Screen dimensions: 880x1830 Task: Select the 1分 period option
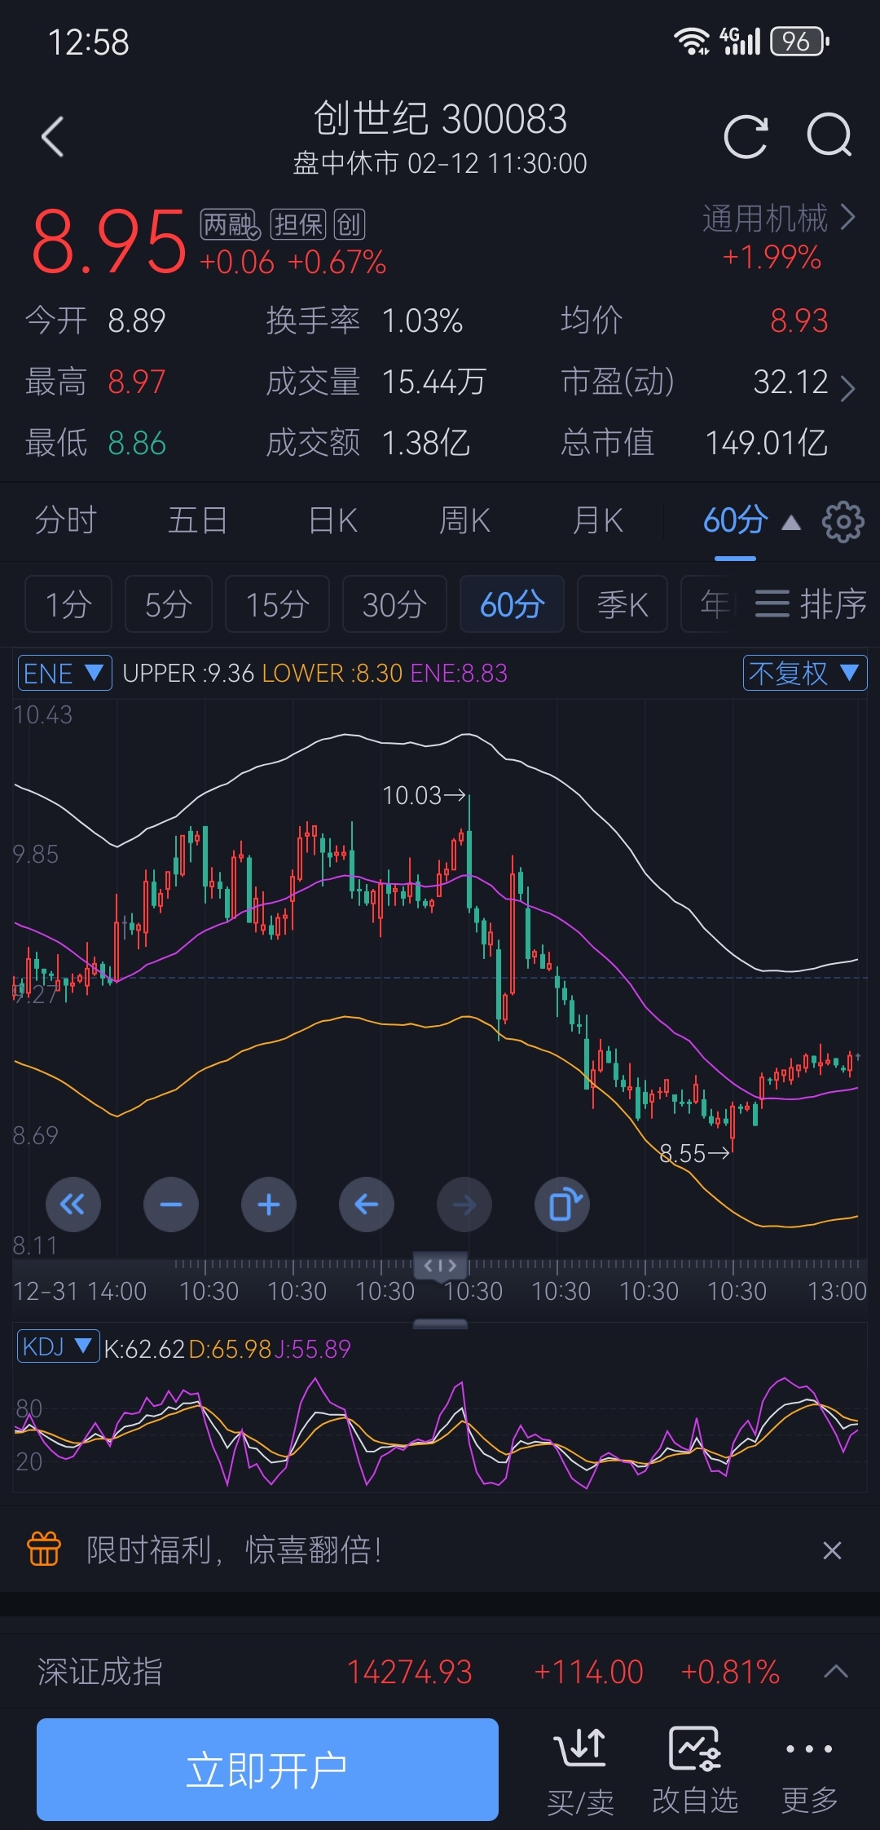68,604
